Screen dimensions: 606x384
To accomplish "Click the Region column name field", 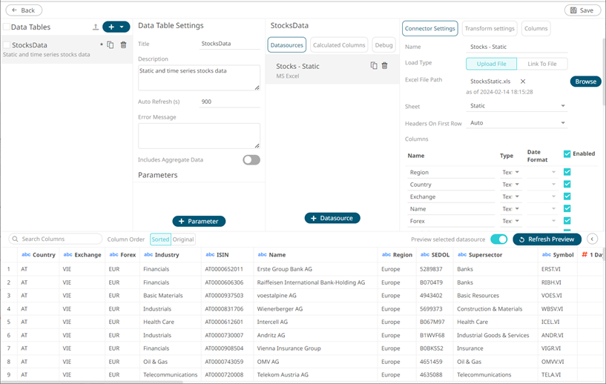I will [450, 172].
